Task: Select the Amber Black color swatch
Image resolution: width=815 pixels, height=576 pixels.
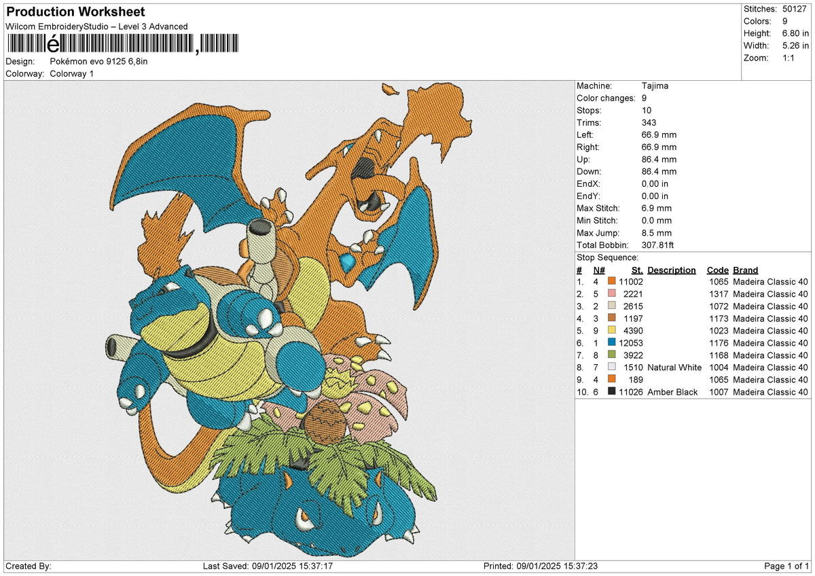Action: click(612, 392)
